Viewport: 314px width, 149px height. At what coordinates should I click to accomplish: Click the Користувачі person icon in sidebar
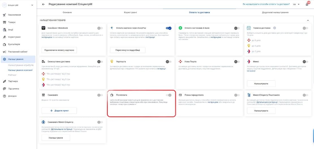pos(5,37)
